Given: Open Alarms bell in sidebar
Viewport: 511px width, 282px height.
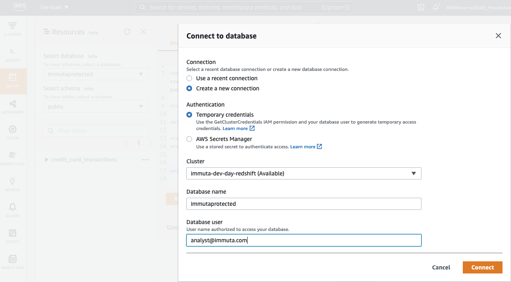Looking at the screenshot, I should pos(13,210).
